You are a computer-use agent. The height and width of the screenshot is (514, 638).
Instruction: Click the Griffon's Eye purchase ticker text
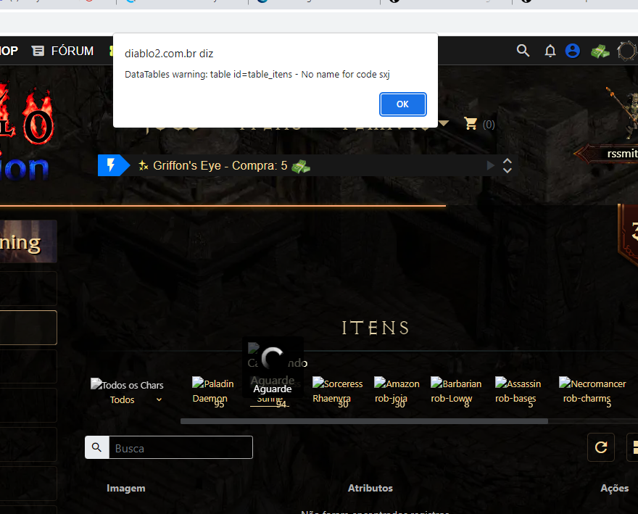pos(220,165)
